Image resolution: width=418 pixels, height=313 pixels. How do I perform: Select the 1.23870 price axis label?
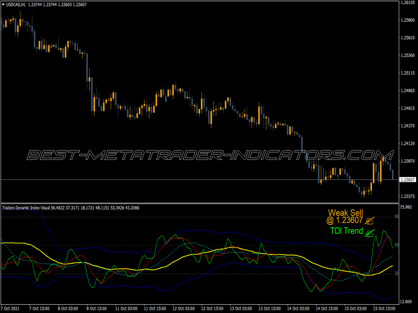click(408, 161)
